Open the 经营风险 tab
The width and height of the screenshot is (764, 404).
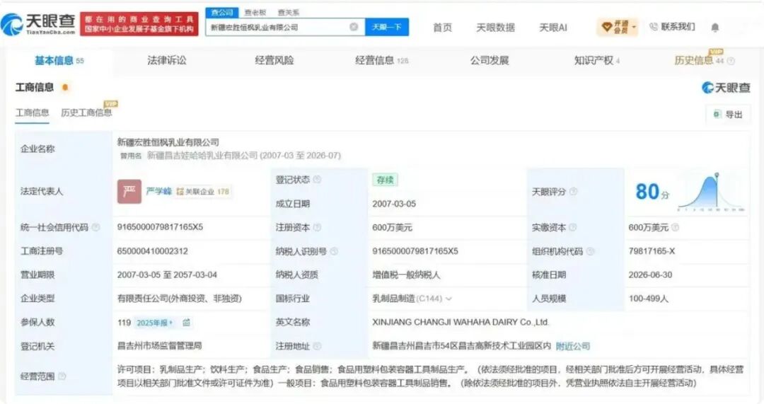(274, 60)
